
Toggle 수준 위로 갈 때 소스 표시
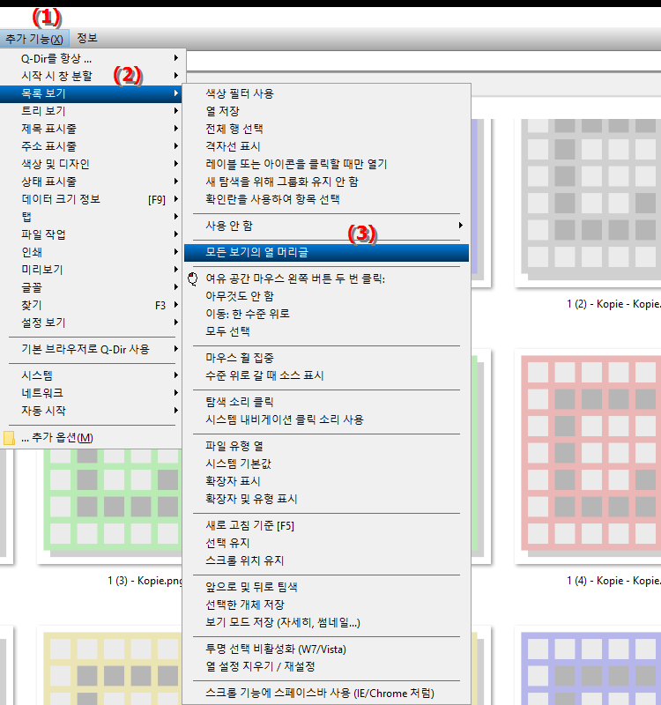click(x=326, y=375)
